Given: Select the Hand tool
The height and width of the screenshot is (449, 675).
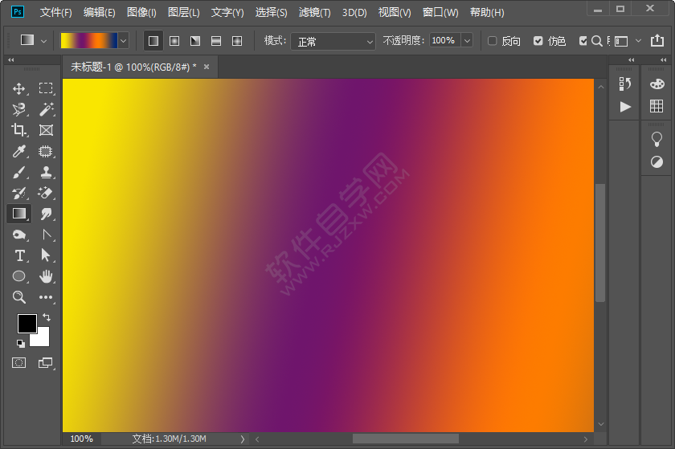Looking at the screenshot, I should click(x=46, y=276).
